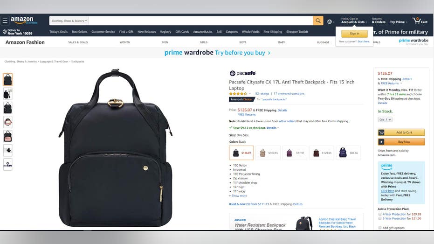Enable Add gift options checkbox

point(380,228)
